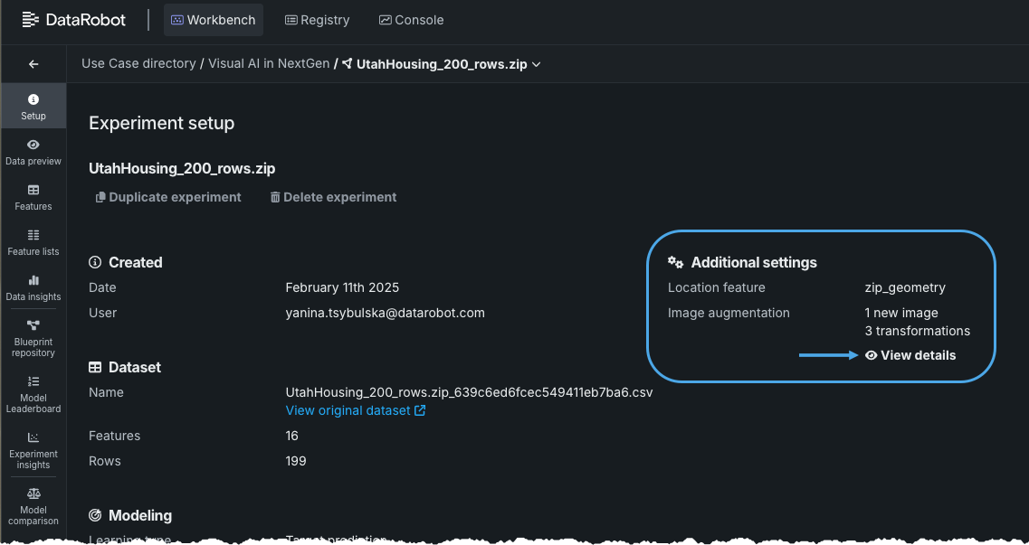The width and height of the screenshot is (1029, 545).
Task: Open Feature lists sidebar icon
Action: (33, 241)
